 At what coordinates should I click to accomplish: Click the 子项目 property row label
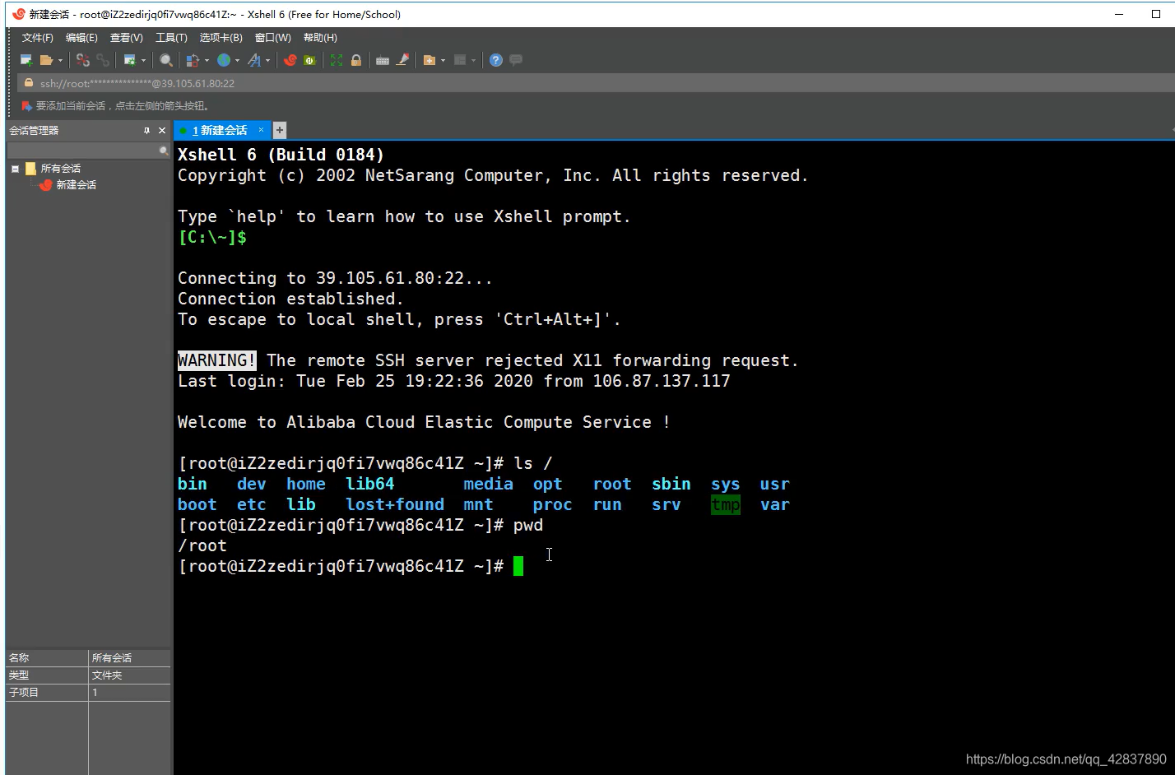(24, 693)
